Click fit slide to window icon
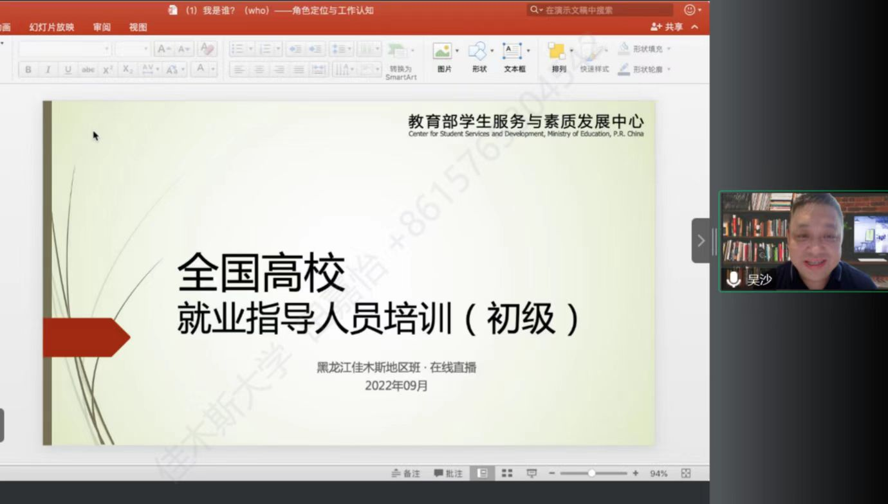 [x=686, y=473]
